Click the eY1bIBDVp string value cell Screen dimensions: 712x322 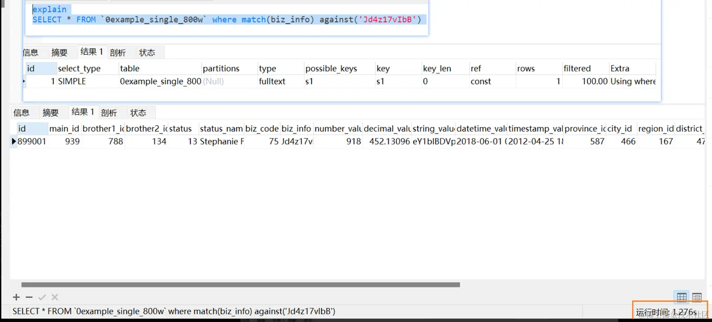[434, 141]
